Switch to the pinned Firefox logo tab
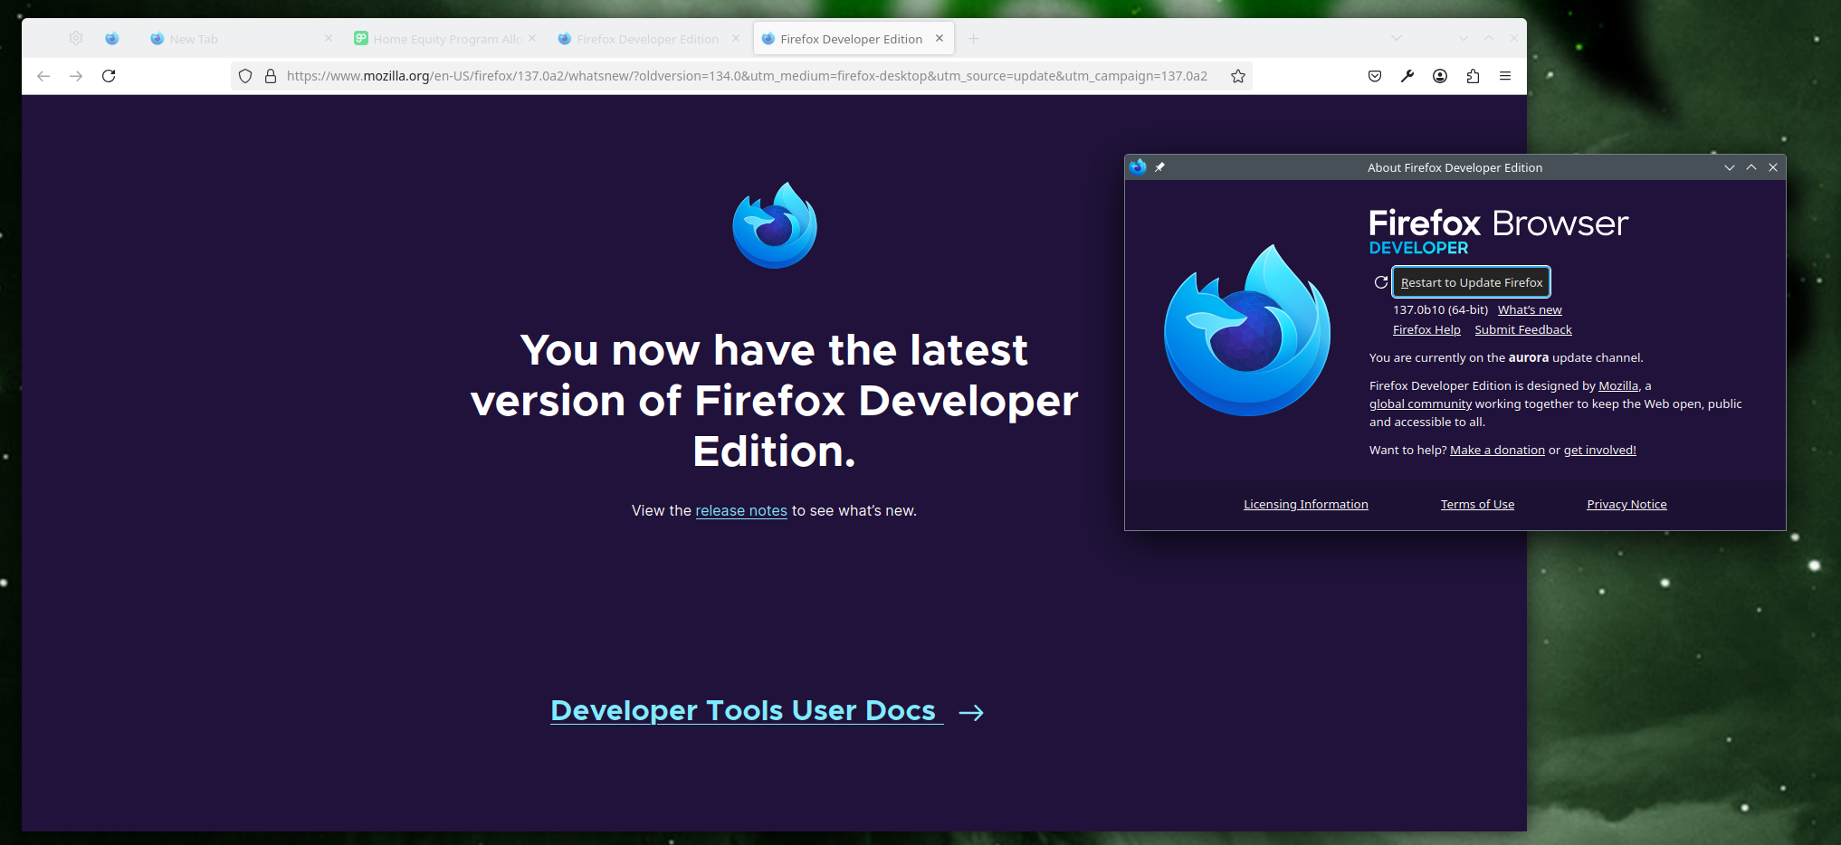The width and height of the screenshot is (1841, 845). 112,38
